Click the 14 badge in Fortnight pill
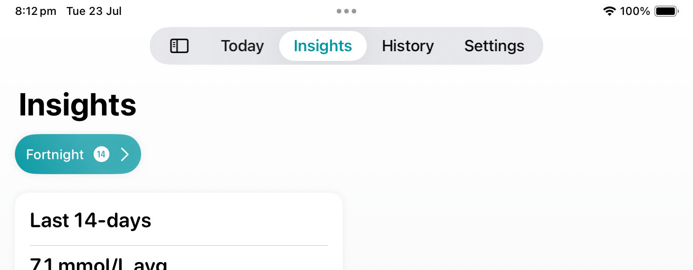Viewport: 693px width, 270px height. 102,154
